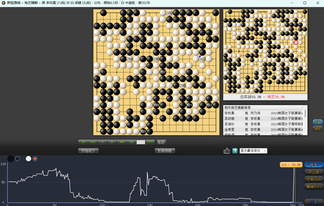Click the fast rewind moves button

tap(93, 142)
